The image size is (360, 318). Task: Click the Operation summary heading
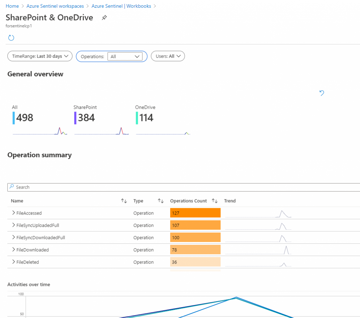39,155
